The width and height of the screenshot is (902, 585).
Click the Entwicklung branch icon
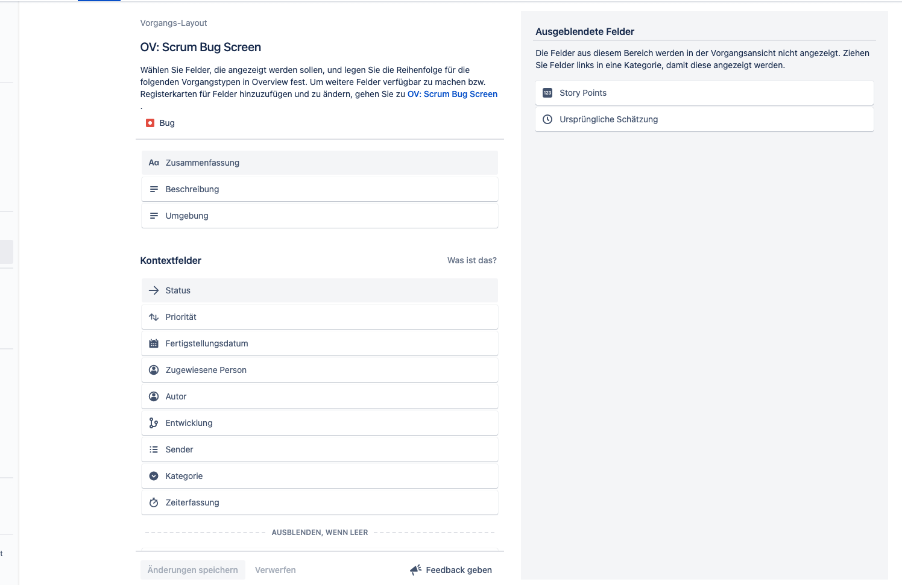[x=154, y=423]
